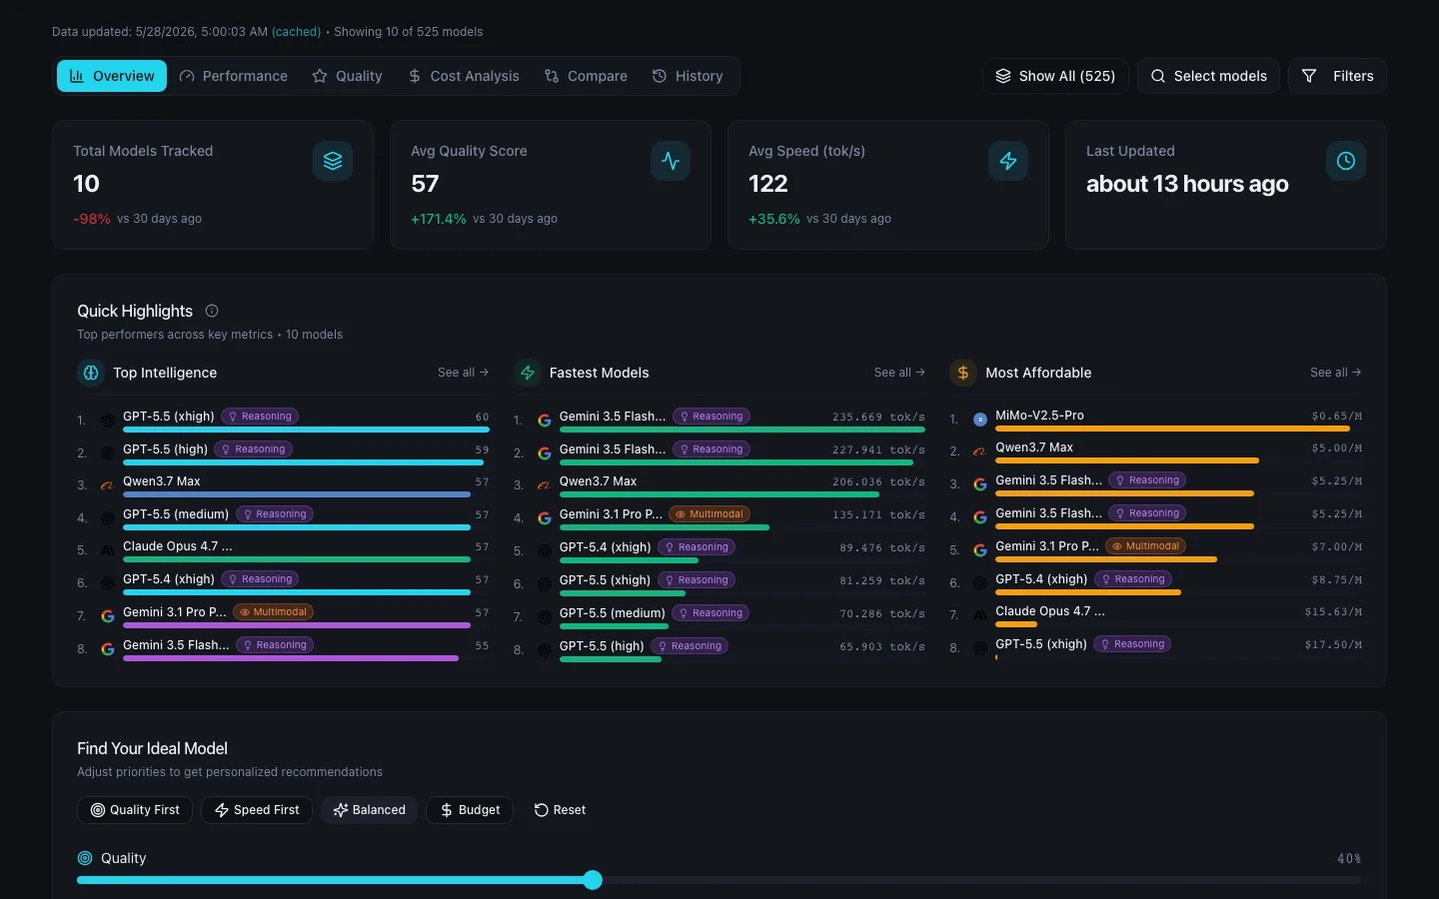This screenshot has width=1439, height=899.
Task: Click the brain icon next to Top Intelligence
Action: (x=91, y=373)
